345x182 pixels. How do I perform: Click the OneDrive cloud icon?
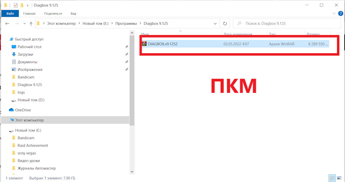tap(11, 110)
